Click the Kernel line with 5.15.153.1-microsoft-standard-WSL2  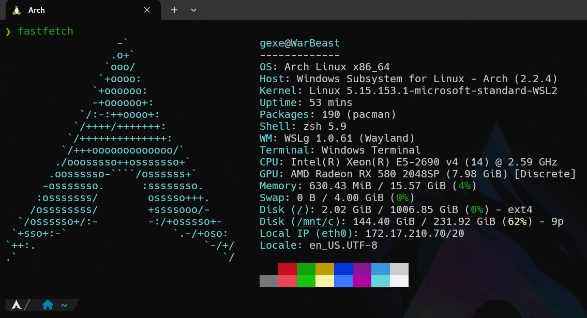click(409, 91)
